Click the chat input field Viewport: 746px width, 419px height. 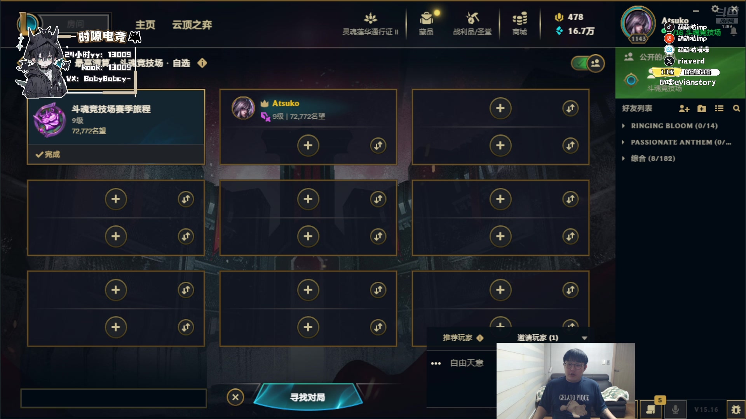click(x=113, y=398)
